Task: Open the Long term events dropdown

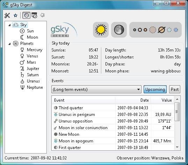Action: [96, 89]
